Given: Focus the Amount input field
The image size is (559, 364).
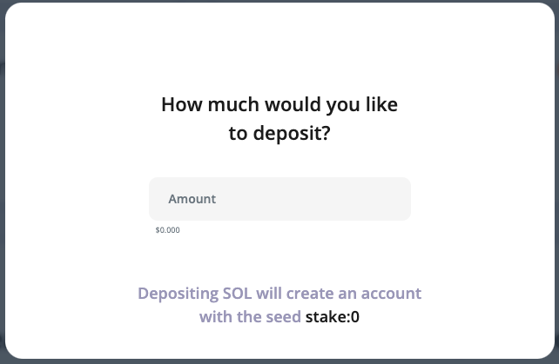Looking at the screenshot, I should (x=279, y=199).
